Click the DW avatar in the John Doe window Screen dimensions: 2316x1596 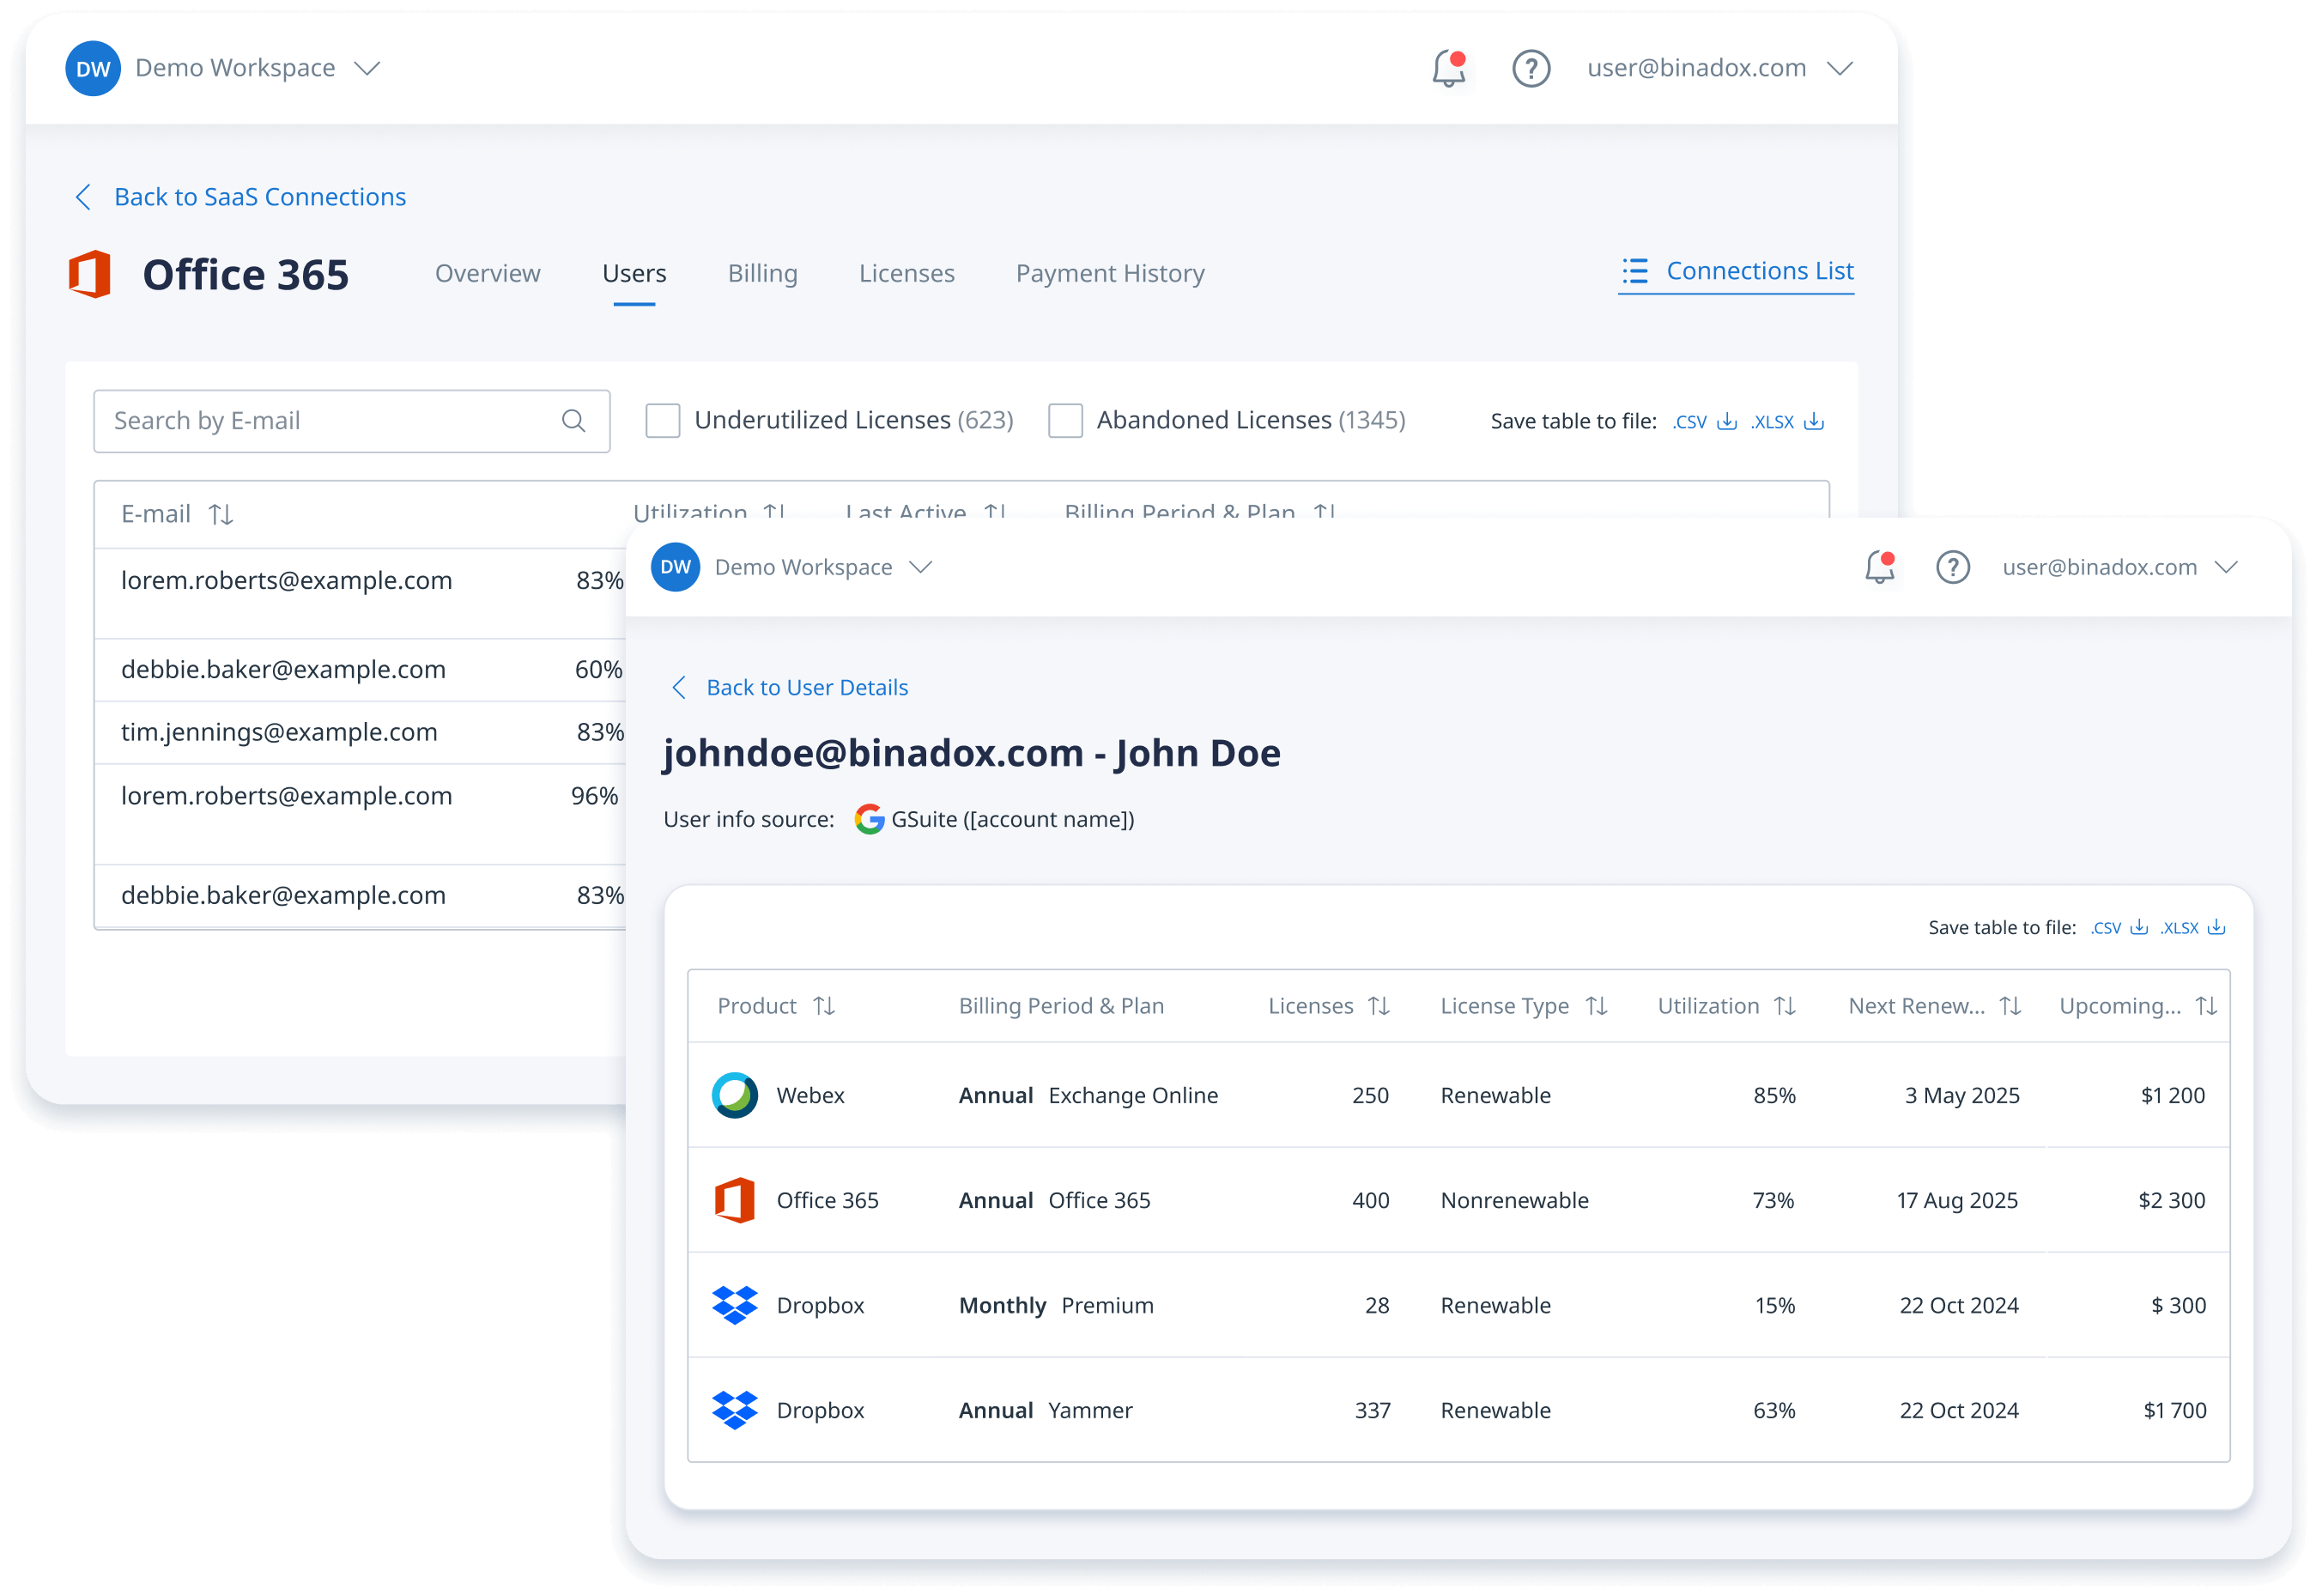click(676, 567)
